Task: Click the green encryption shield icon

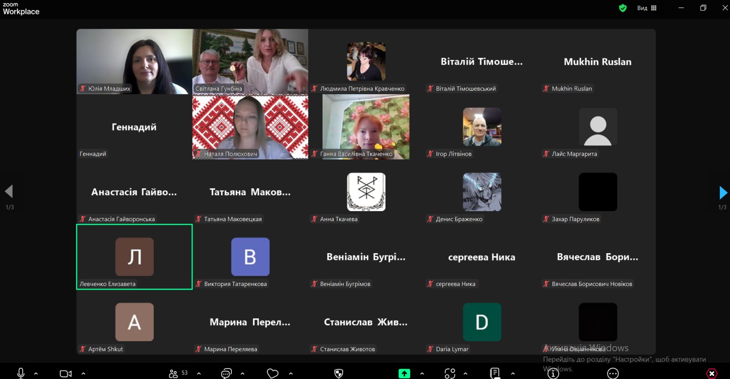Action: tap(623, 8)
